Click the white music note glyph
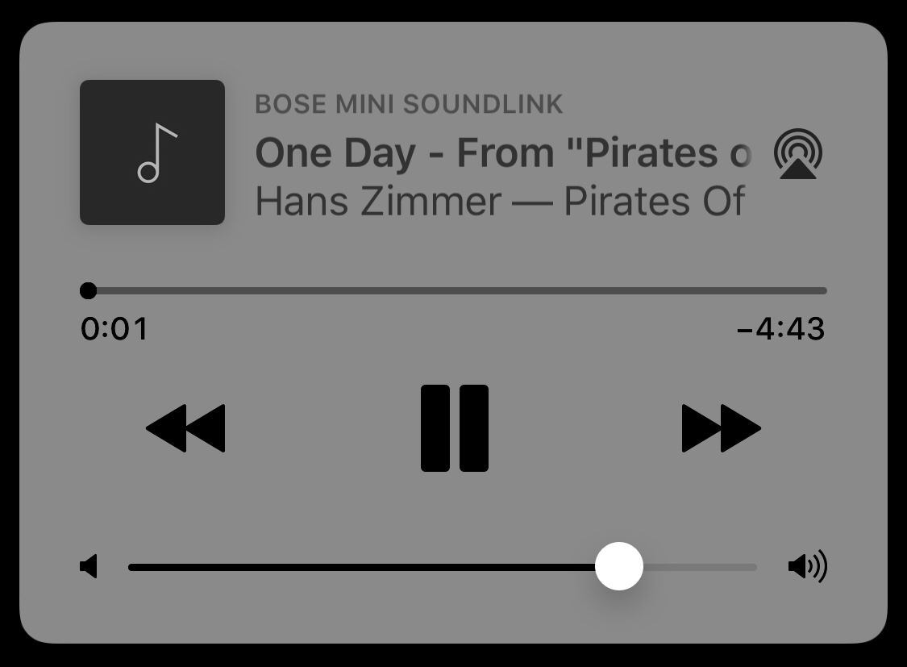 (156, 152)
